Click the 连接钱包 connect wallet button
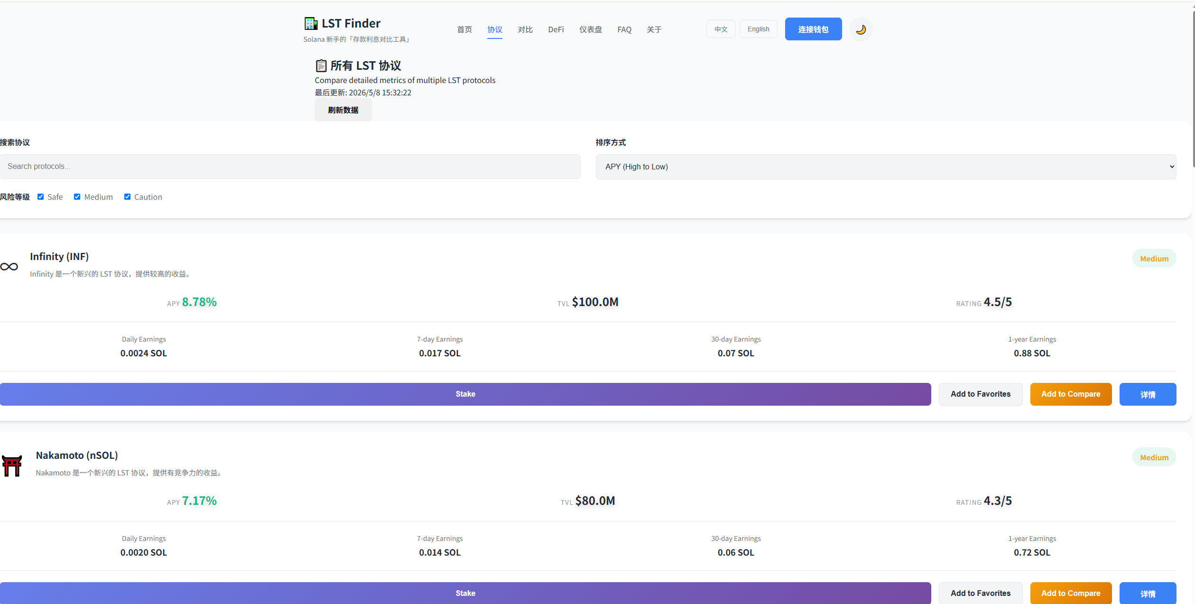 point(813,29)
